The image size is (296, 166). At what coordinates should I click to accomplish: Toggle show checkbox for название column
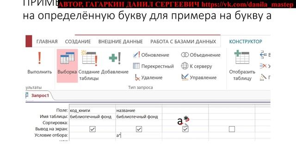[139, 129]
